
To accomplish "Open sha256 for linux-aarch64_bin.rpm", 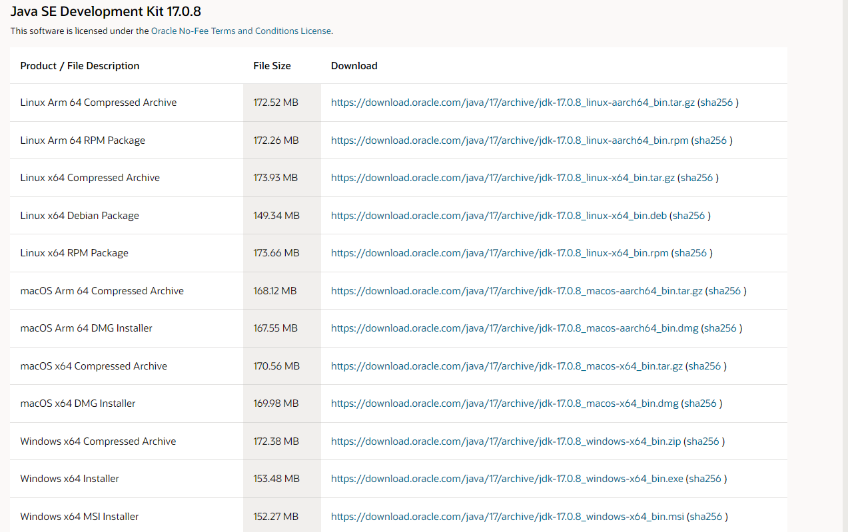I will 711,140.
